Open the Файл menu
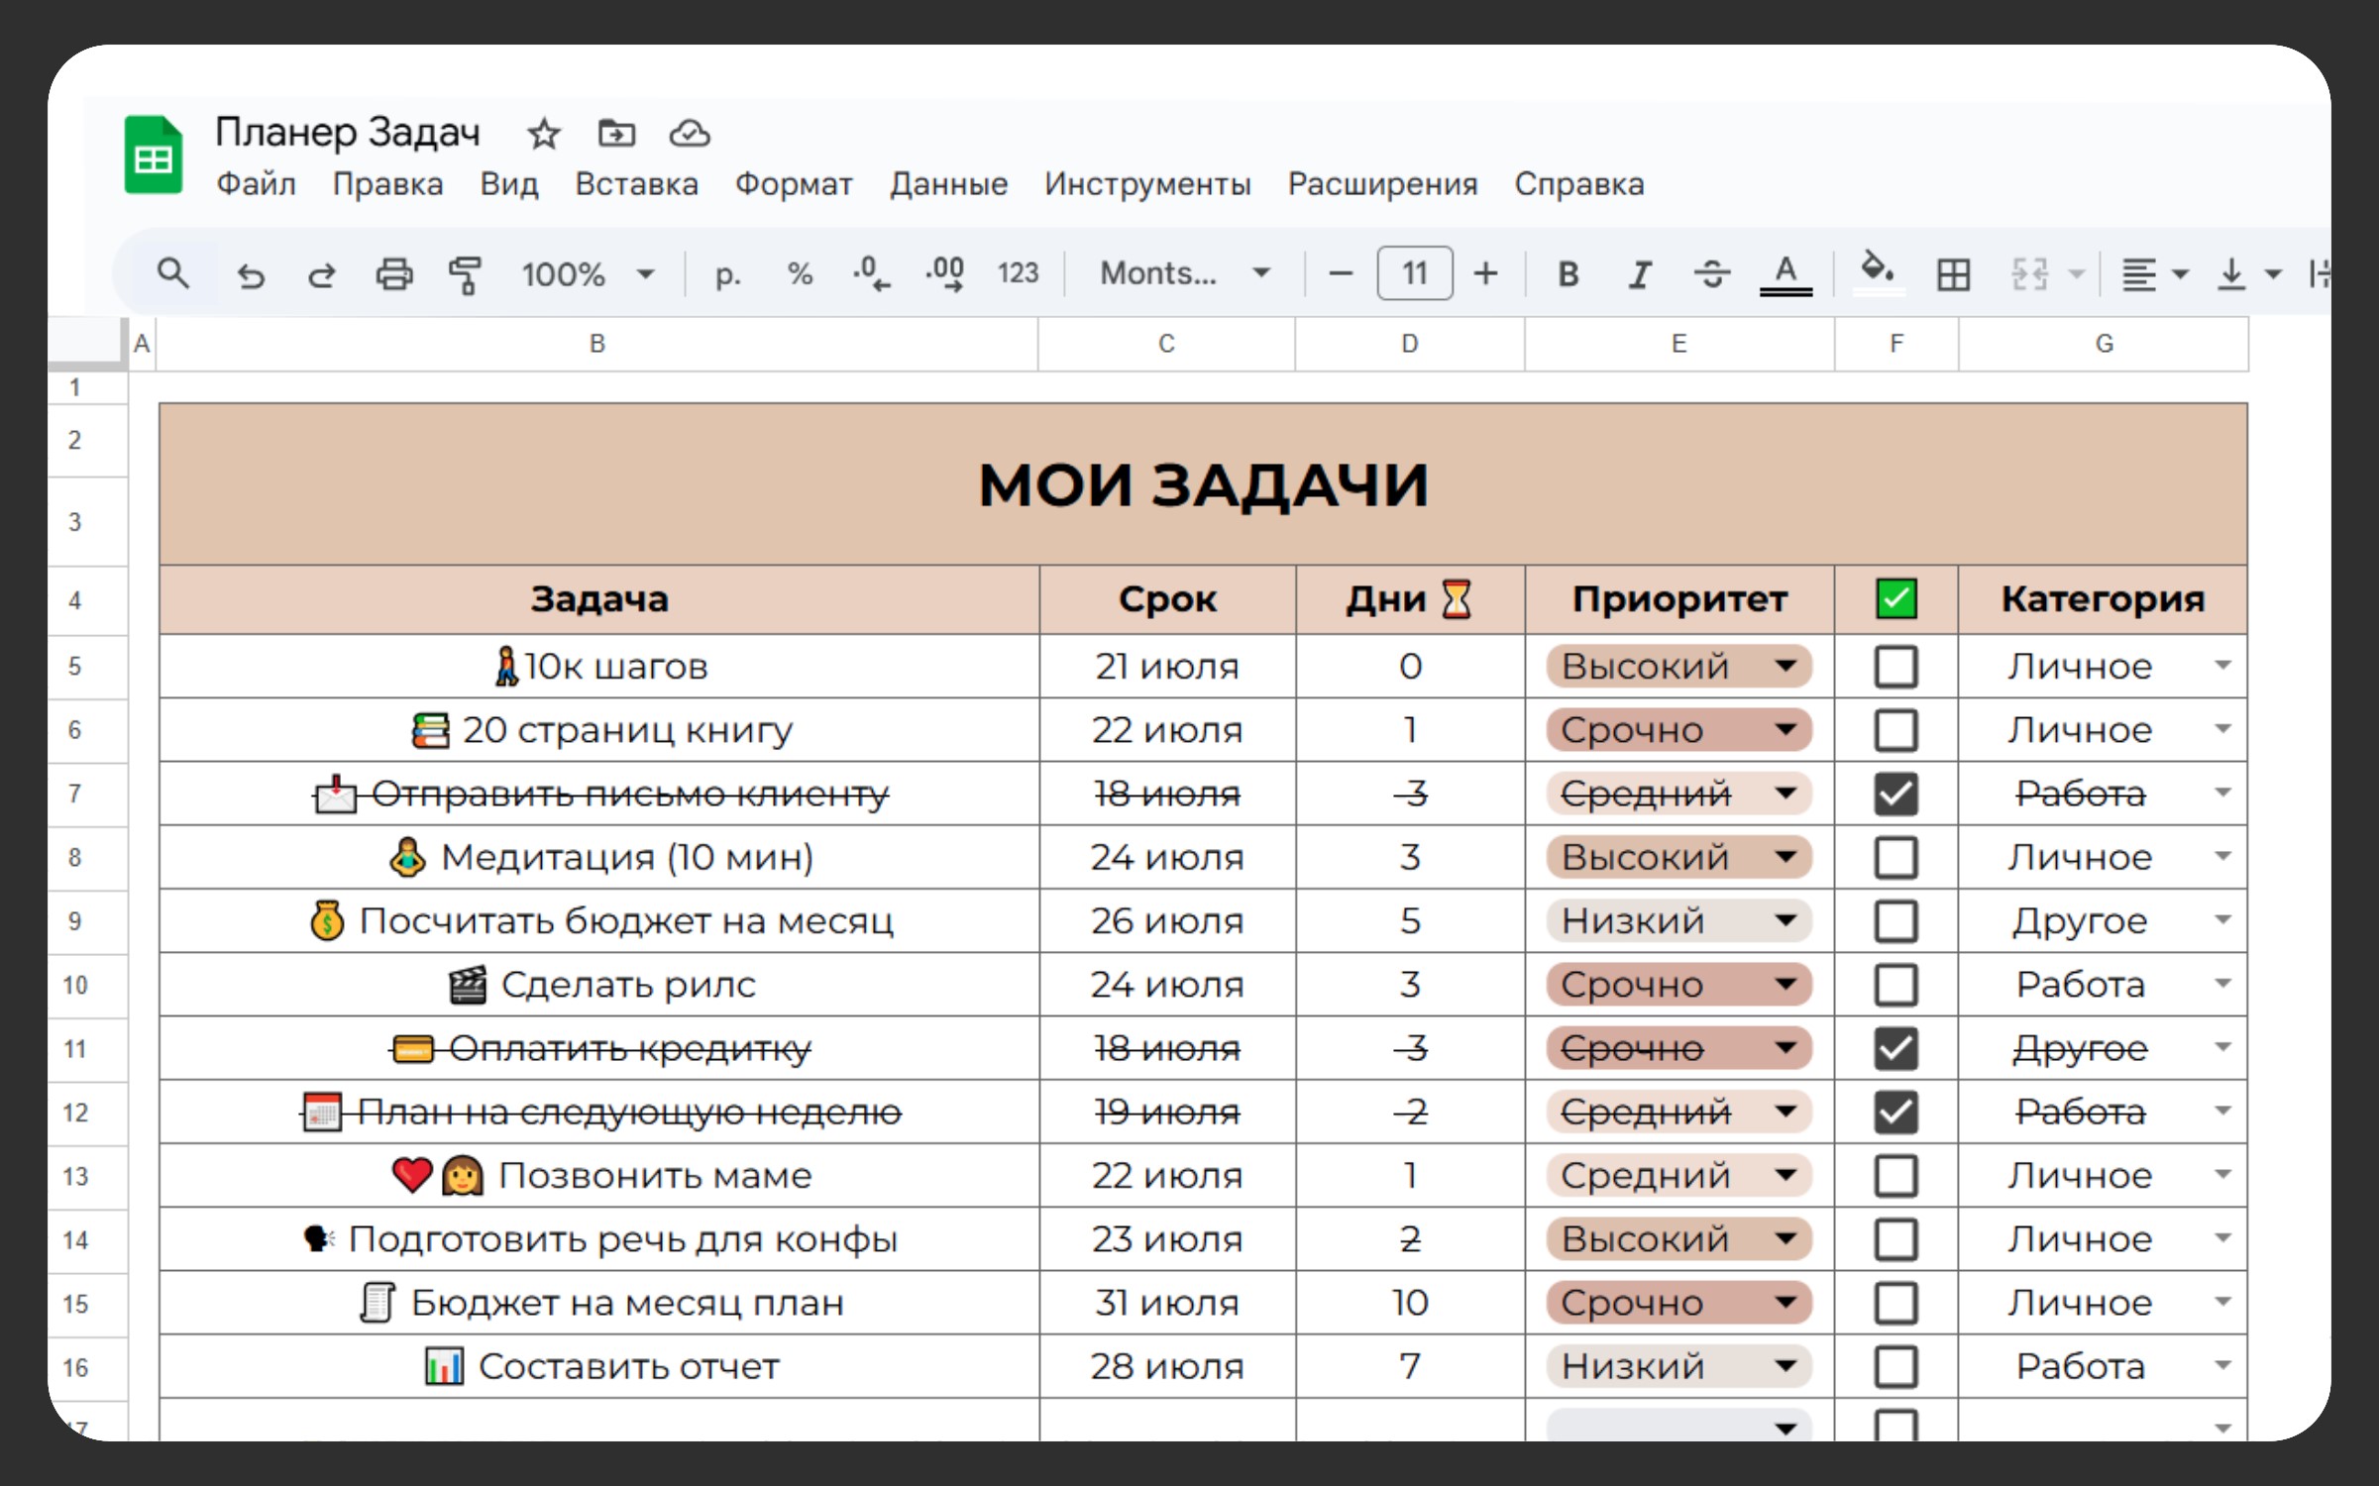 point(256,184)
